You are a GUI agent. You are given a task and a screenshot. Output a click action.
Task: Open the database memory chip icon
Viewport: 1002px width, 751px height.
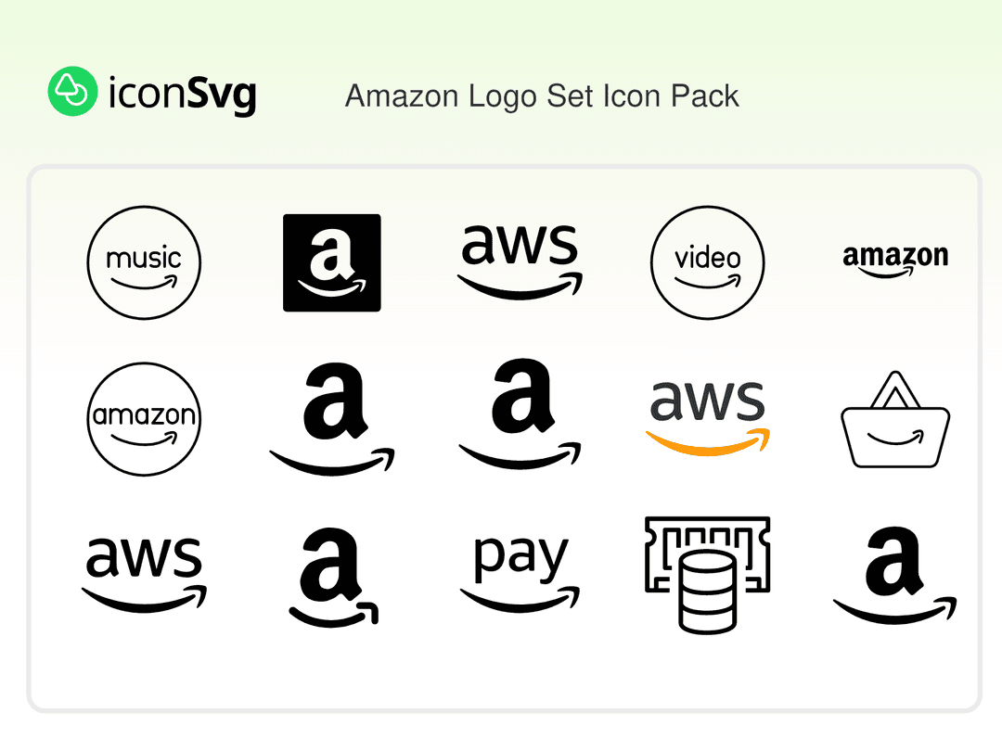[707, 575]
